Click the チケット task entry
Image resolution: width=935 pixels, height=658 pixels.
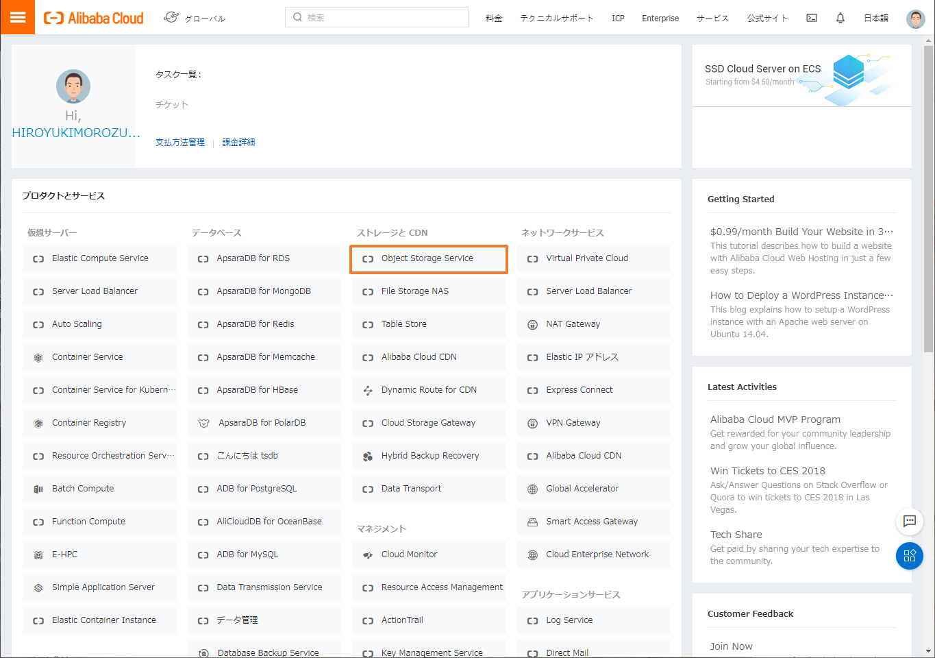coord(172,105)
